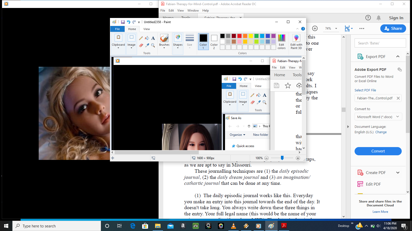Click the zoom in plus icon in Acrobat
Image resolution: width=412 pixels, height=231 pixels.
tap(315, 28)
